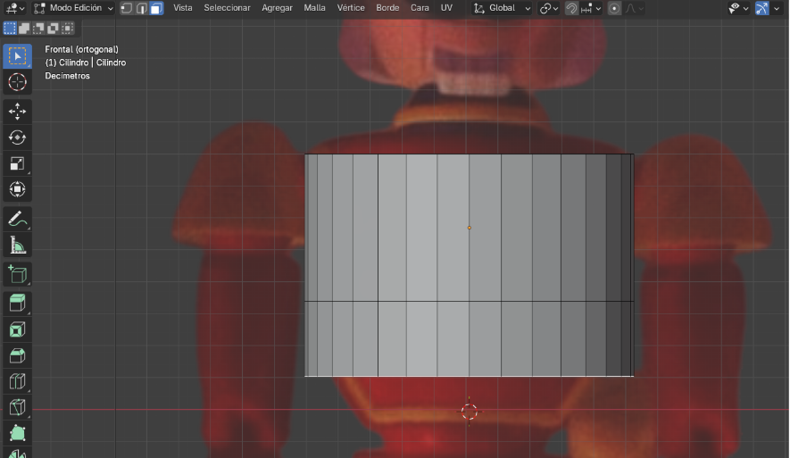This screenshot has height=458, width=790.
Task: Enable face select mode
Action: click(157, 8)
